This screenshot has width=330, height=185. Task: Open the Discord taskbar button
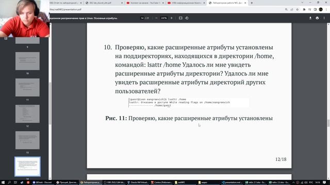(x=43, y=182)
